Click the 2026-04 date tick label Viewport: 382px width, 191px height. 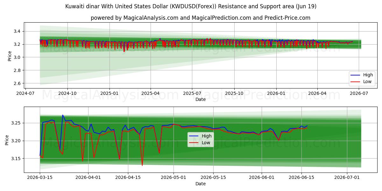click(317, 93)
